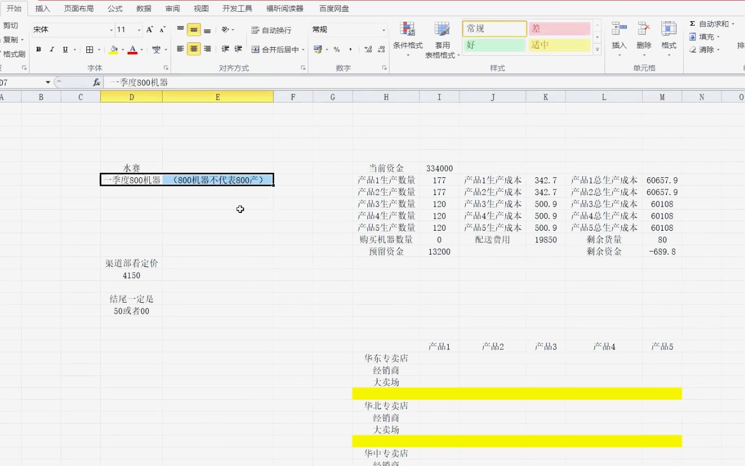Toggle underline formatting
Viewport: 745px width, 466px height.
(x=65, y=50)
